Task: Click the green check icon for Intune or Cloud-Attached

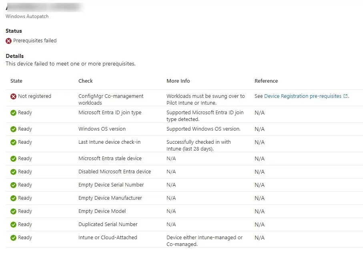Action: point(14,238)
